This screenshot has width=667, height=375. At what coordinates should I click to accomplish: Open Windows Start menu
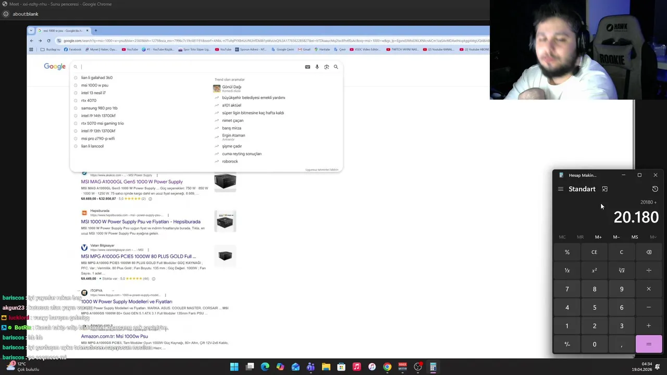[234, 367]
